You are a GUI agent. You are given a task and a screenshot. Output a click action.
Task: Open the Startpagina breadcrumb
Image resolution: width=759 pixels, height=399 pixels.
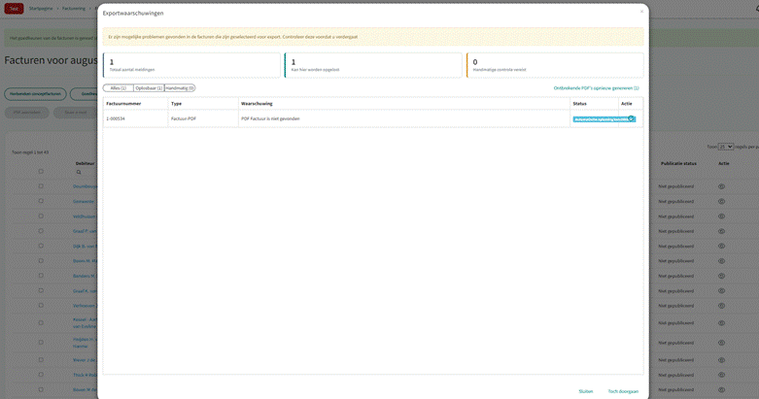41,8
